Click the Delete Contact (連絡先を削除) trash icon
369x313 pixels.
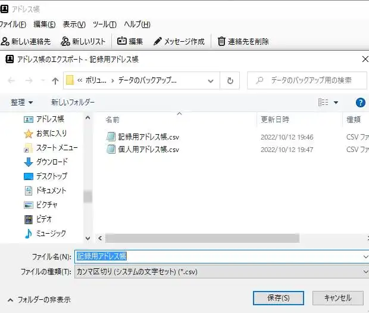222,42
